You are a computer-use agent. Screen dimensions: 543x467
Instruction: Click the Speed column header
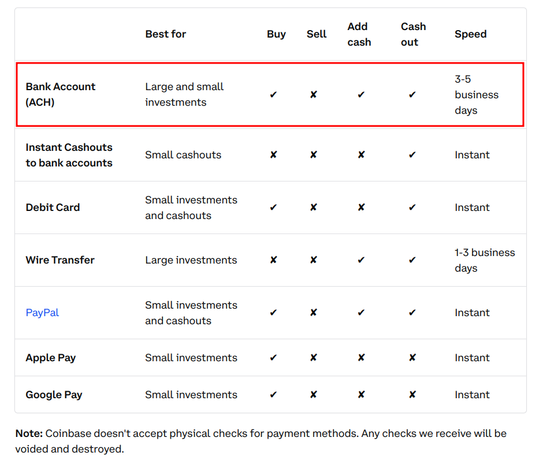pos(470,34)
